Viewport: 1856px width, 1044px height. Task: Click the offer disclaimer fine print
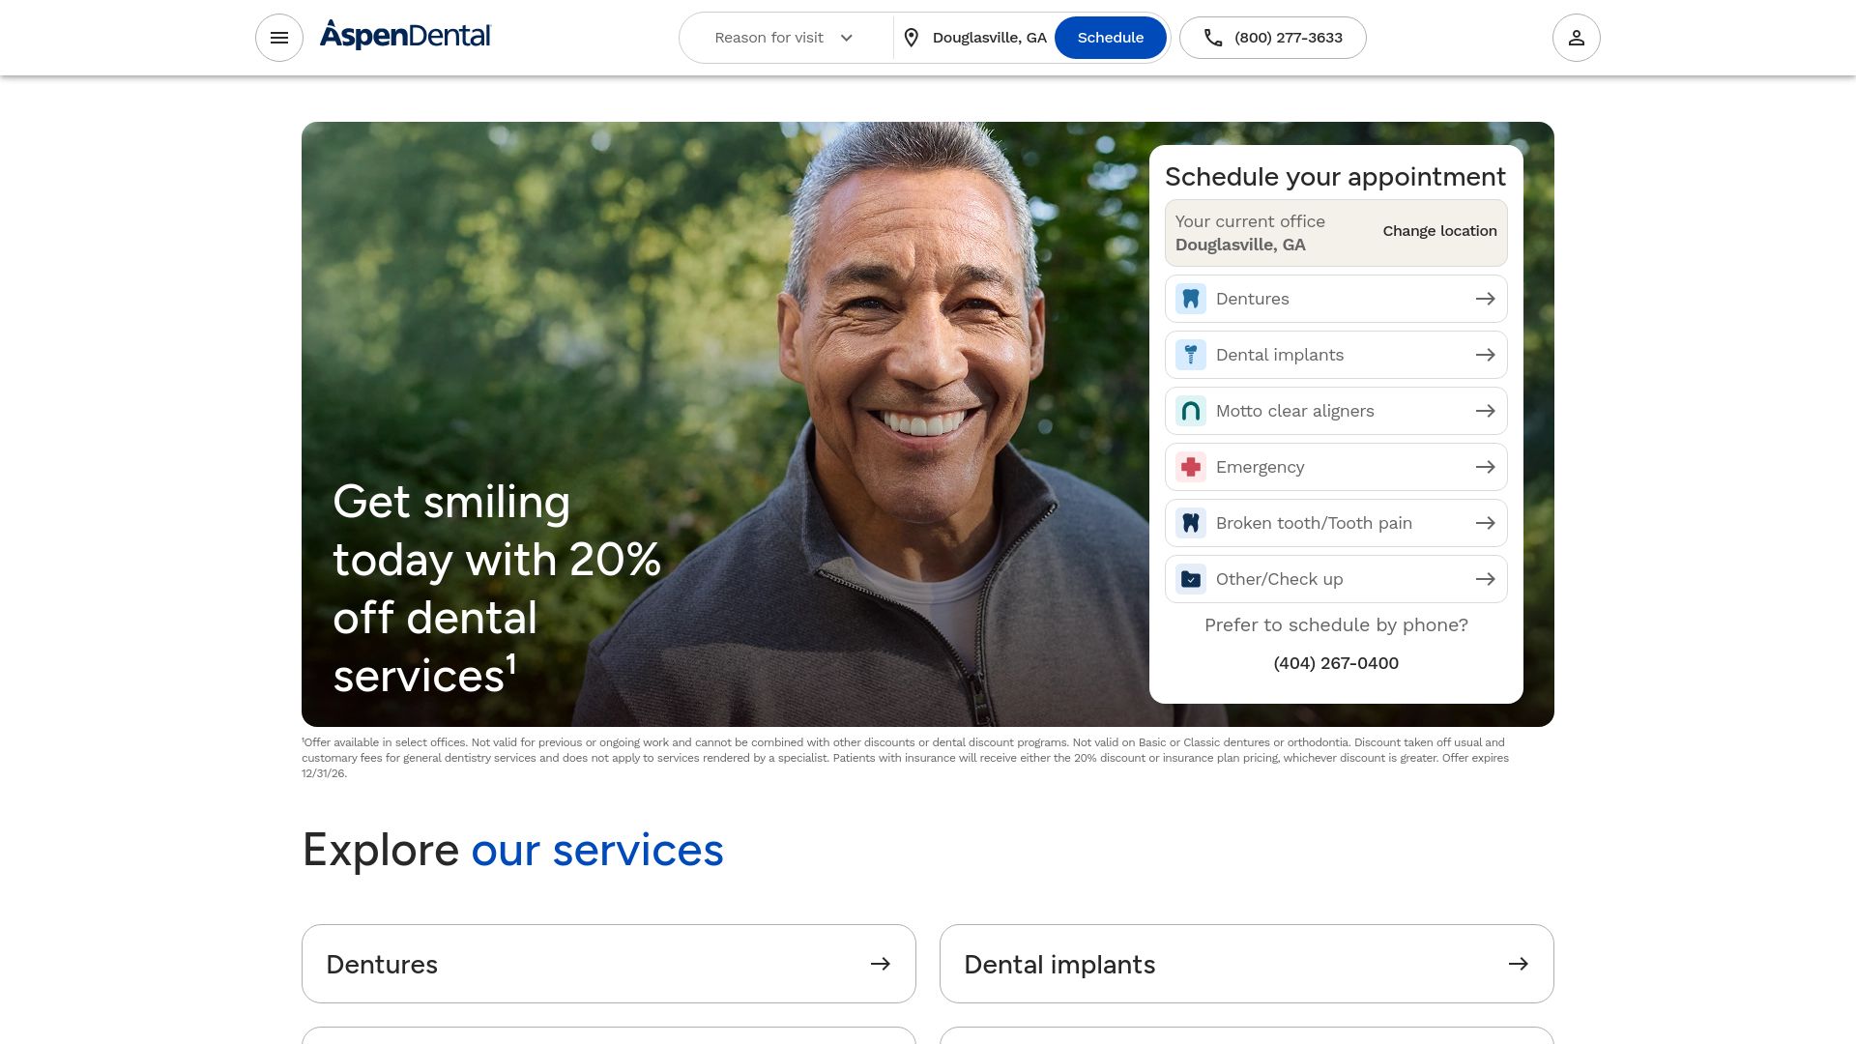(905, 758)
